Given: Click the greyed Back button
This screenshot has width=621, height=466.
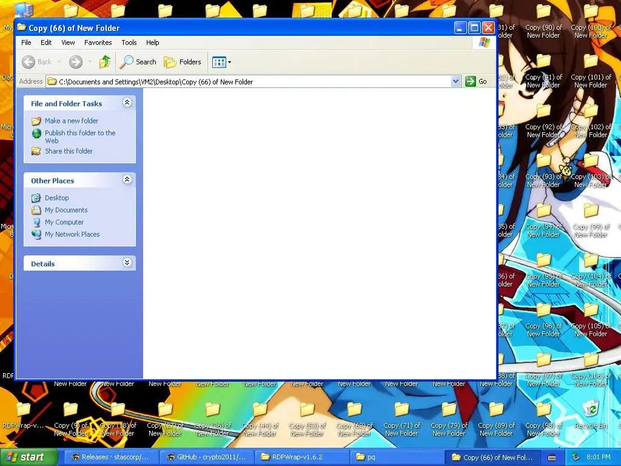Looking at the screenshot, I should (x=37, y=62).
